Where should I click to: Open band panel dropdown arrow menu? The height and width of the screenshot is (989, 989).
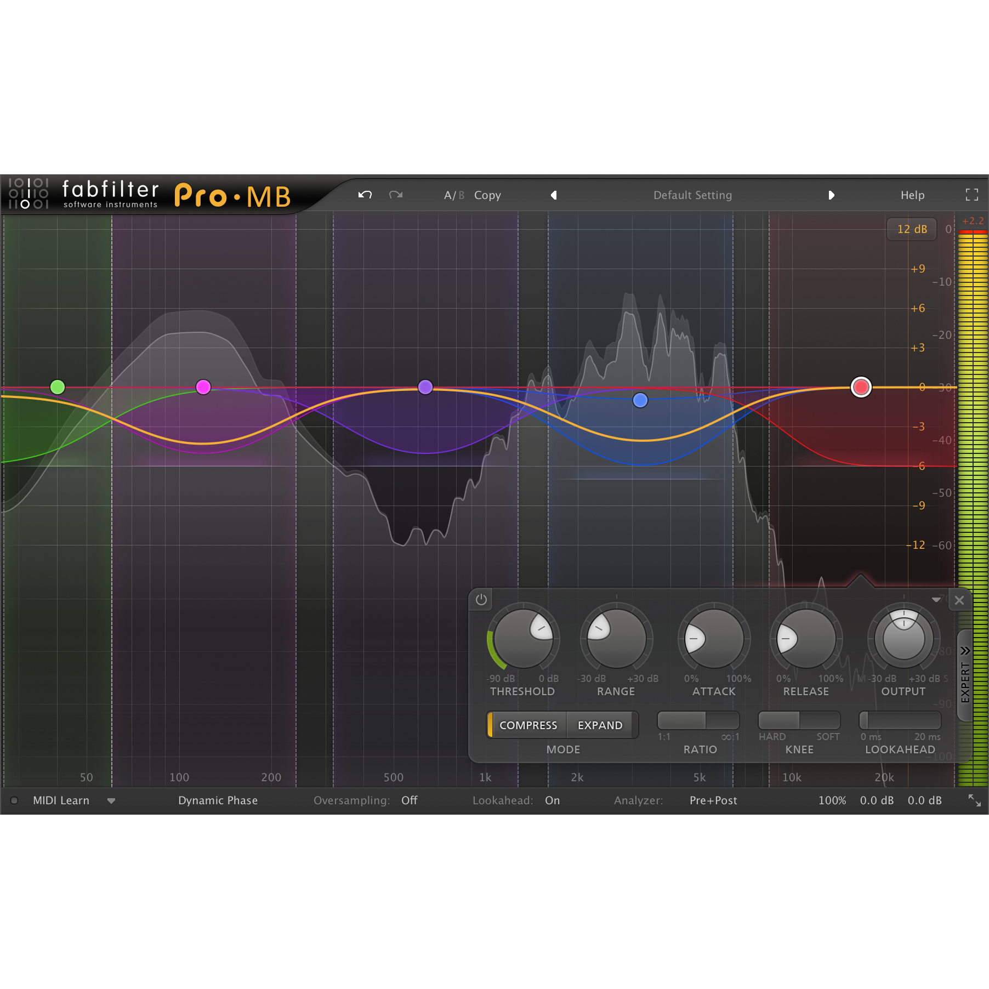936,600
